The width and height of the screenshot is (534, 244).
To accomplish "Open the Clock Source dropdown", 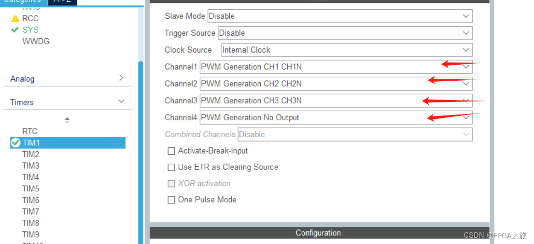I will point(347,50).
